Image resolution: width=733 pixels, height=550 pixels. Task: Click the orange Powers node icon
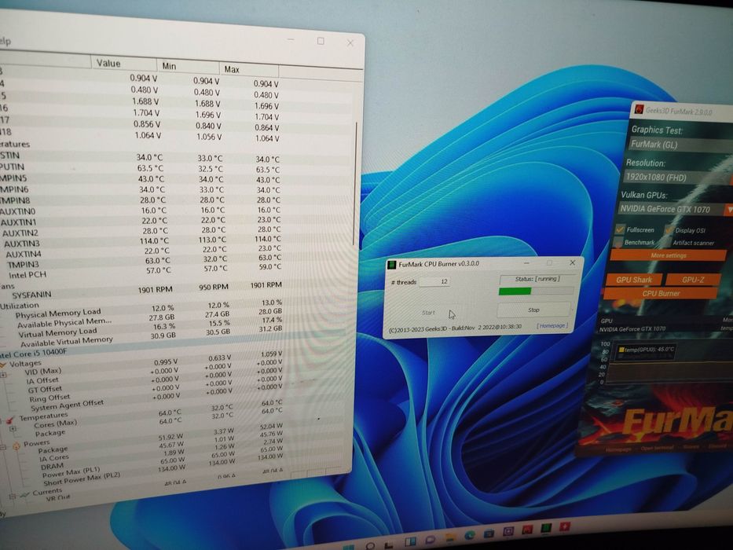point(16,445)
